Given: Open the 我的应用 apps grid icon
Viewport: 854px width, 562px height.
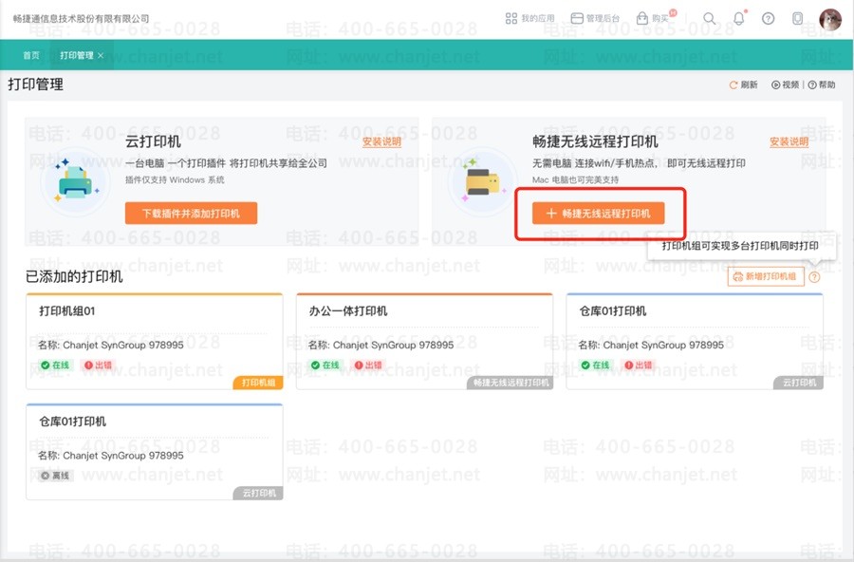Looking at the screenshot, I should pyautogui.click(x=511, y=19).
